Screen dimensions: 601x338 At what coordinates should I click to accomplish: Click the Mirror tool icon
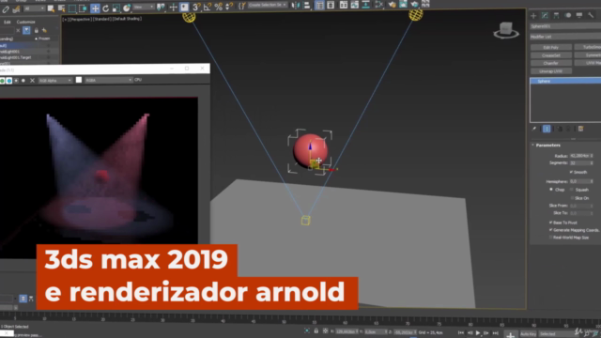296,6
